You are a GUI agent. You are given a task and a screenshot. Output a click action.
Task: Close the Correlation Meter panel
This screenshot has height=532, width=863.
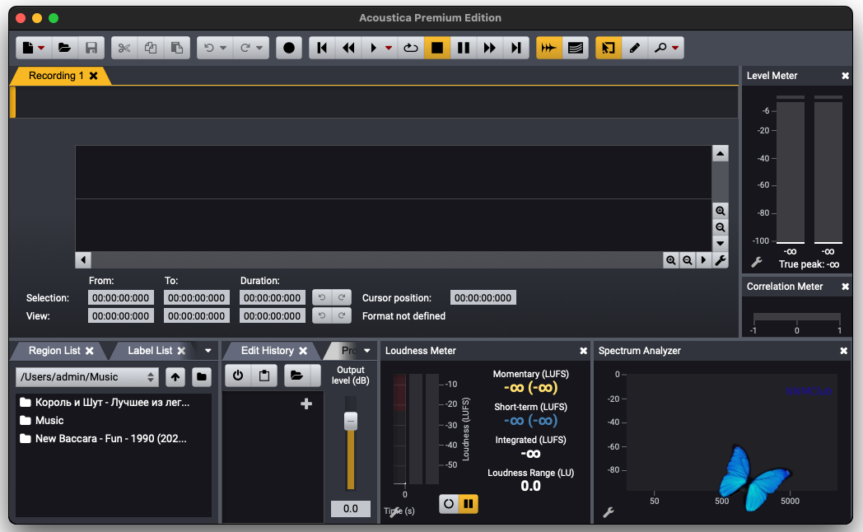coord(846,287)
